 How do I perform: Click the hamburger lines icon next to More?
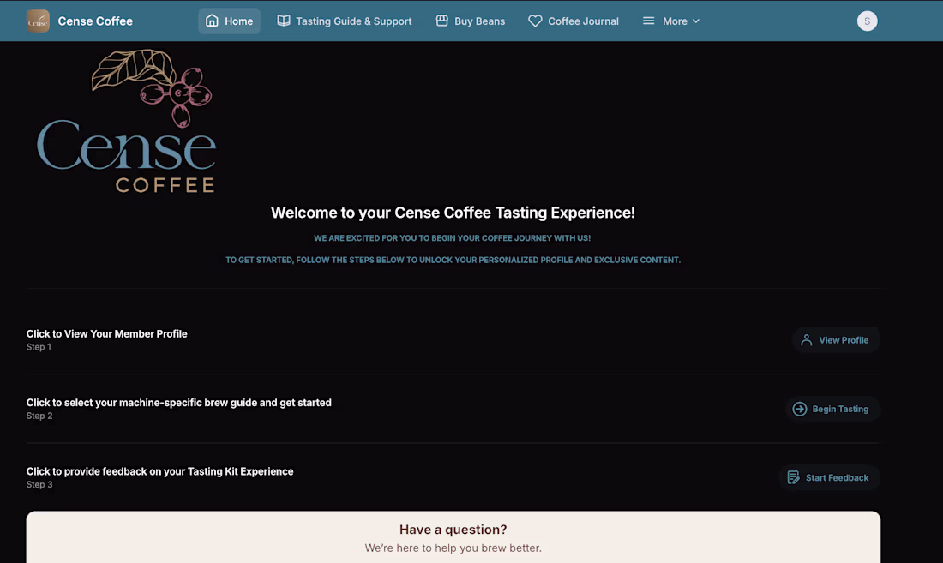tap(650, 21)
